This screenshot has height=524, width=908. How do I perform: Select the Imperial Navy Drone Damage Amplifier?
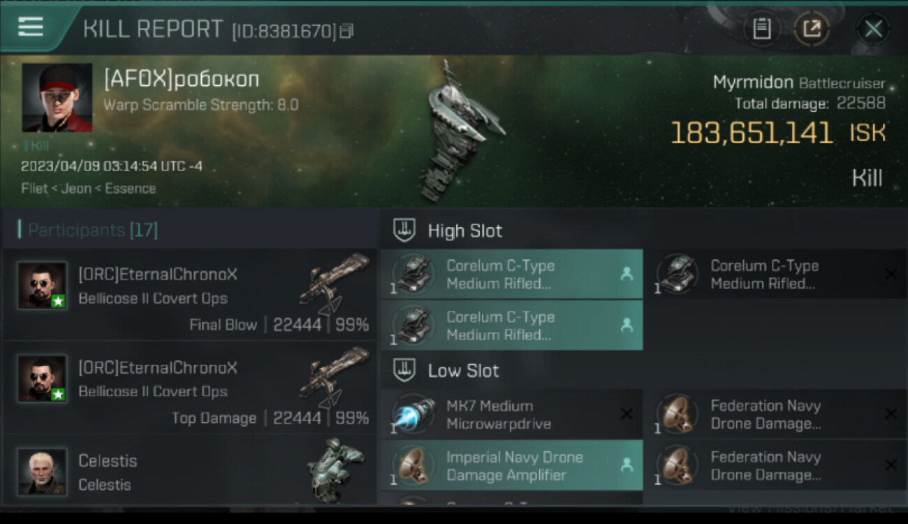coord(511,465)
